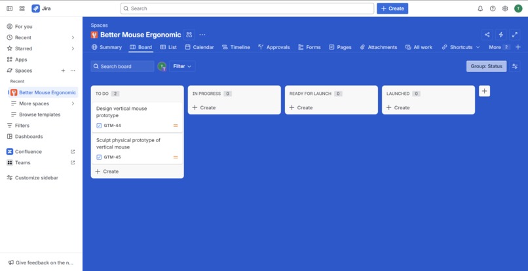The height and width of the screenshot is (271, 528).
Task: Select the Better Mouse Ergonomic space in the sidebar
Action: click(x=43, y=92)
